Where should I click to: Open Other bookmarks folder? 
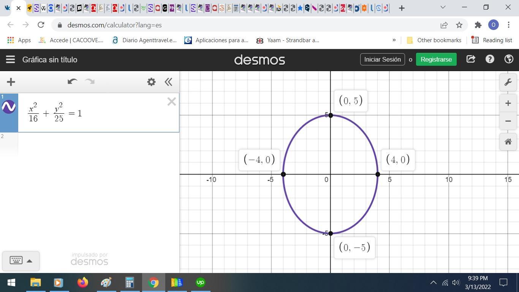[434, 40]
